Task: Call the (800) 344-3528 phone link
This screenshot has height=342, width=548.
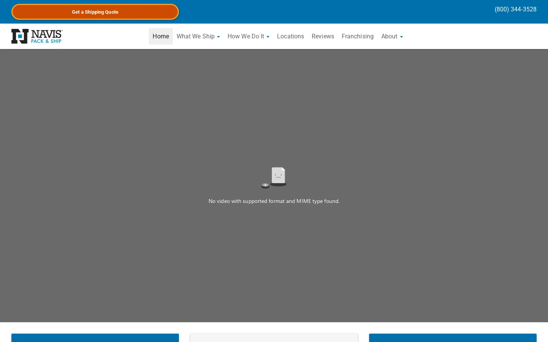Action: coord(515,9)
